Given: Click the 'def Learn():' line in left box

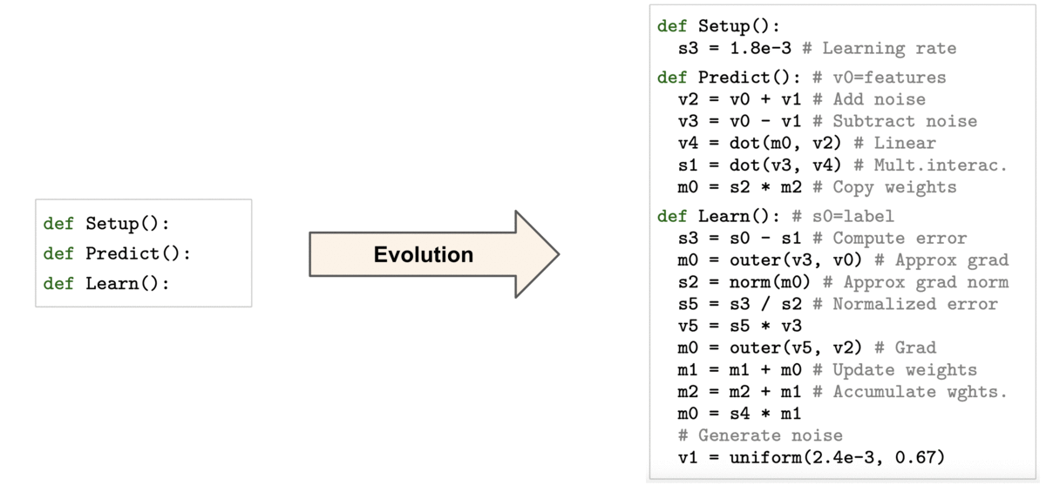Looking at the screenshot, I should [106, 283].
